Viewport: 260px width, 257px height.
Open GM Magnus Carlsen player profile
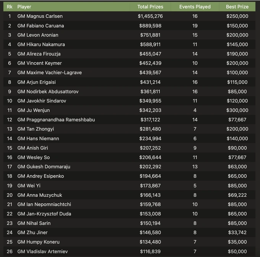(40, 16)
